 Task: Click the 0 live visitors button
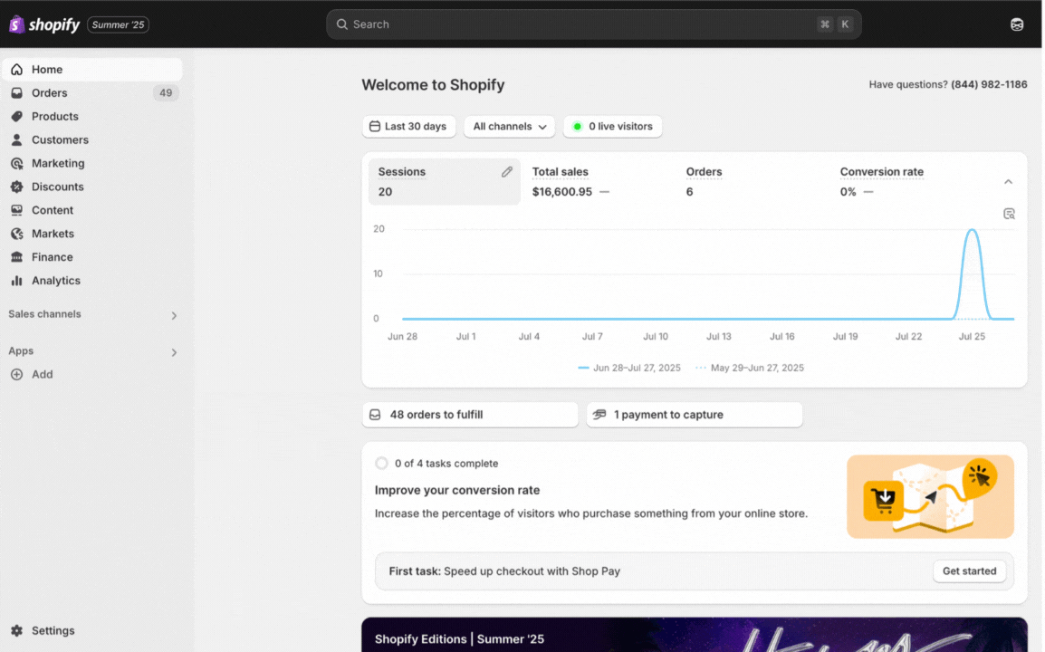click(x=612, y=126)
